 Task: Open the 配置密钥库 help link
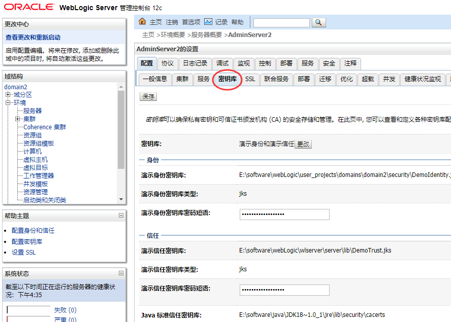pos(26,241)
